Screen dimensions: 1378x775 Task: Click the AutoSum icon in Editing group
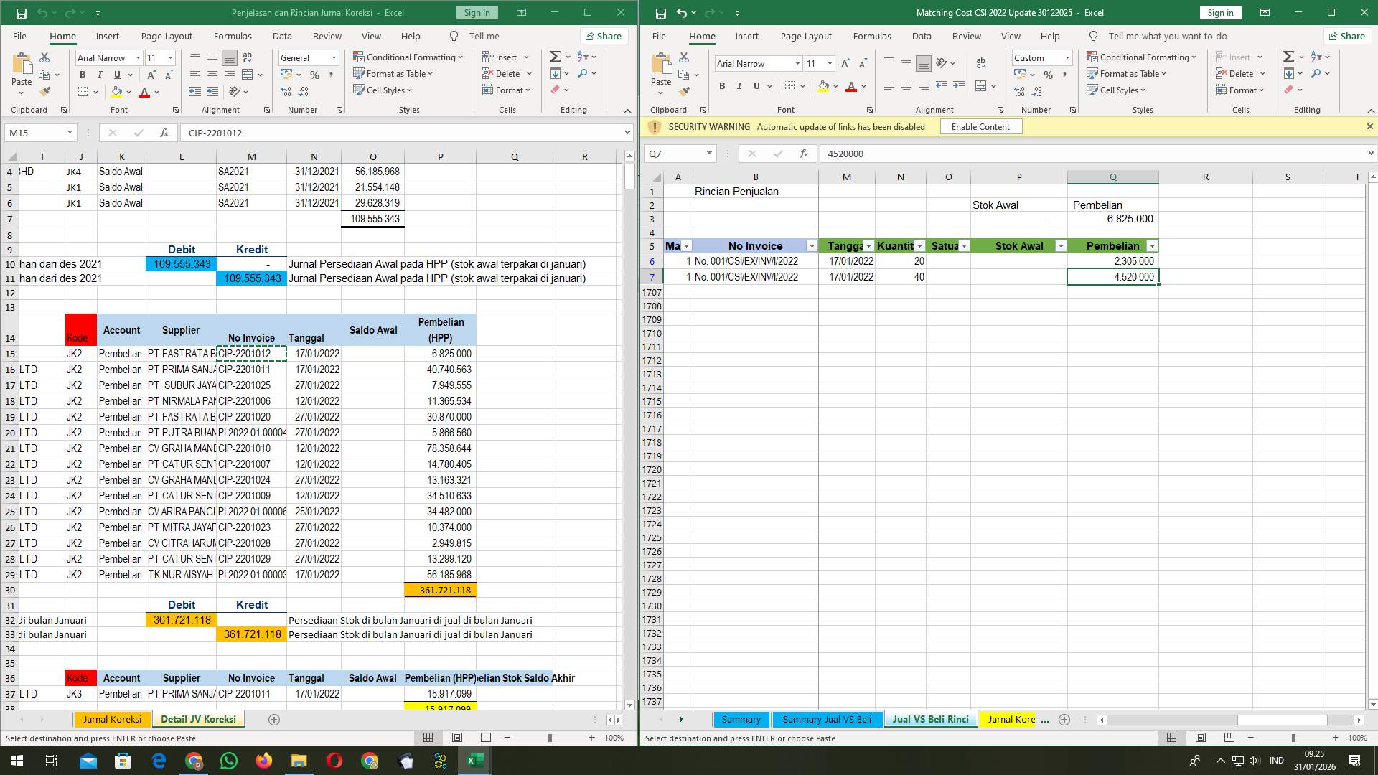coord(555,55)
